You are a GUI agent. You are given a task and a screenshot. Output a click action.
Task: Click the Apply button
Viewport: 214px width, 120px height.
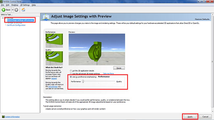190,117
